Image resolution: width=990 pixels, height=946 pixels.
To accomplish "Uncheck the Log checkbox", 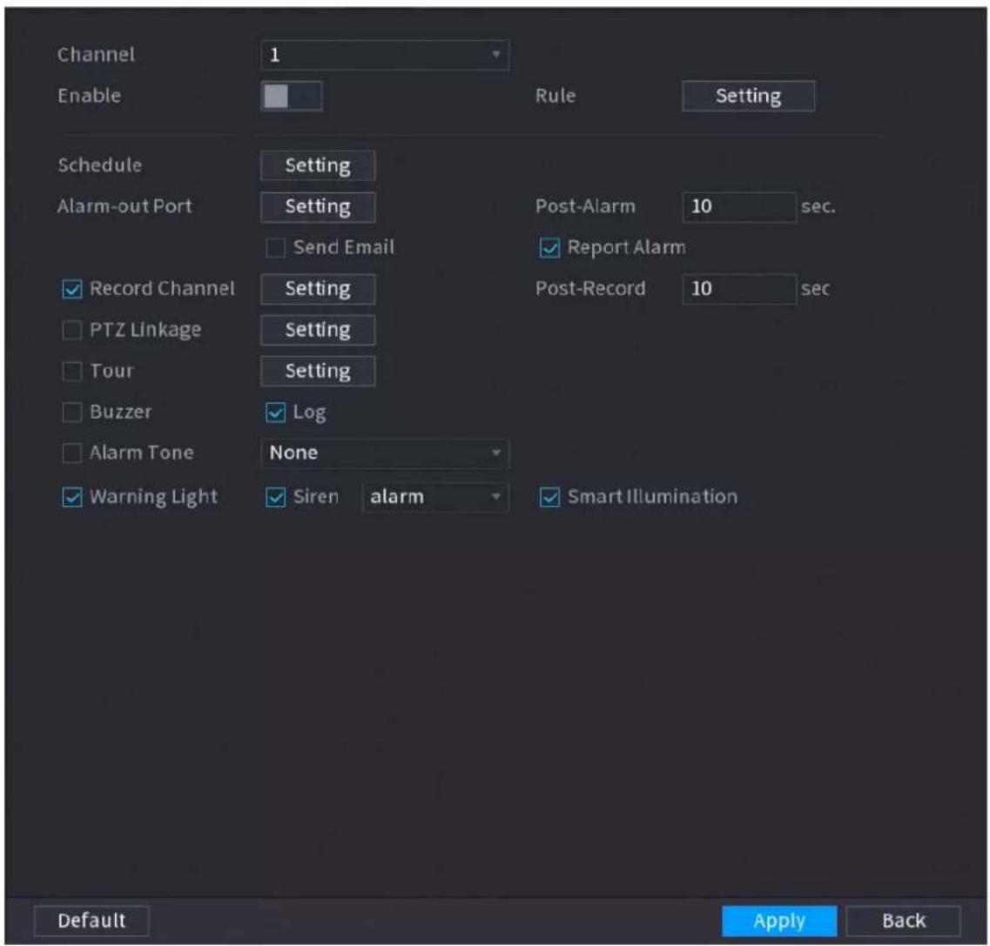I will (x=275, y=413).
